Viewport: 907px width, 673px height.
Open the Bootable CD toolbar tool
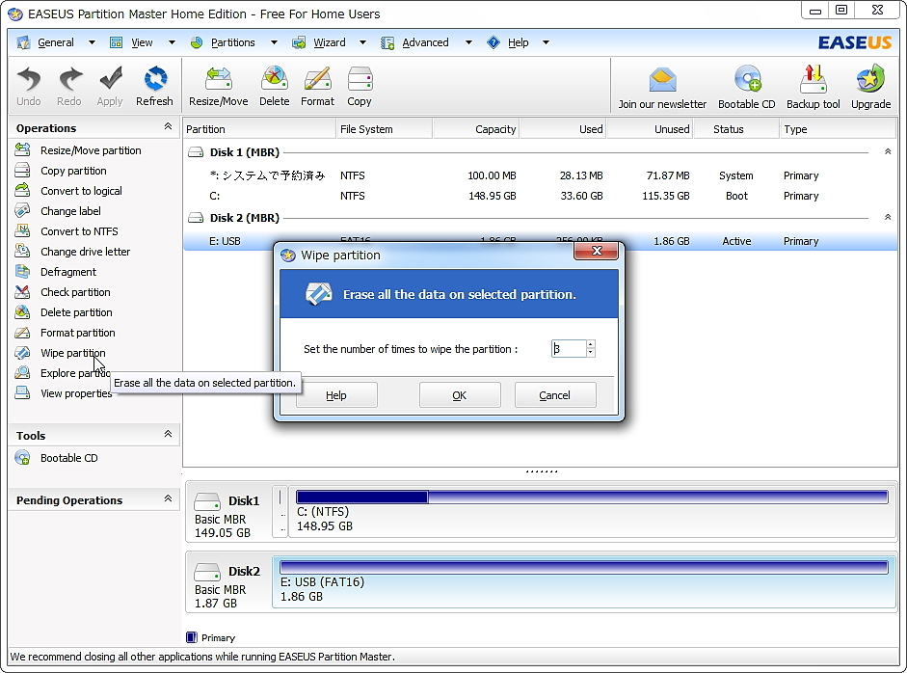coord(746,87)
